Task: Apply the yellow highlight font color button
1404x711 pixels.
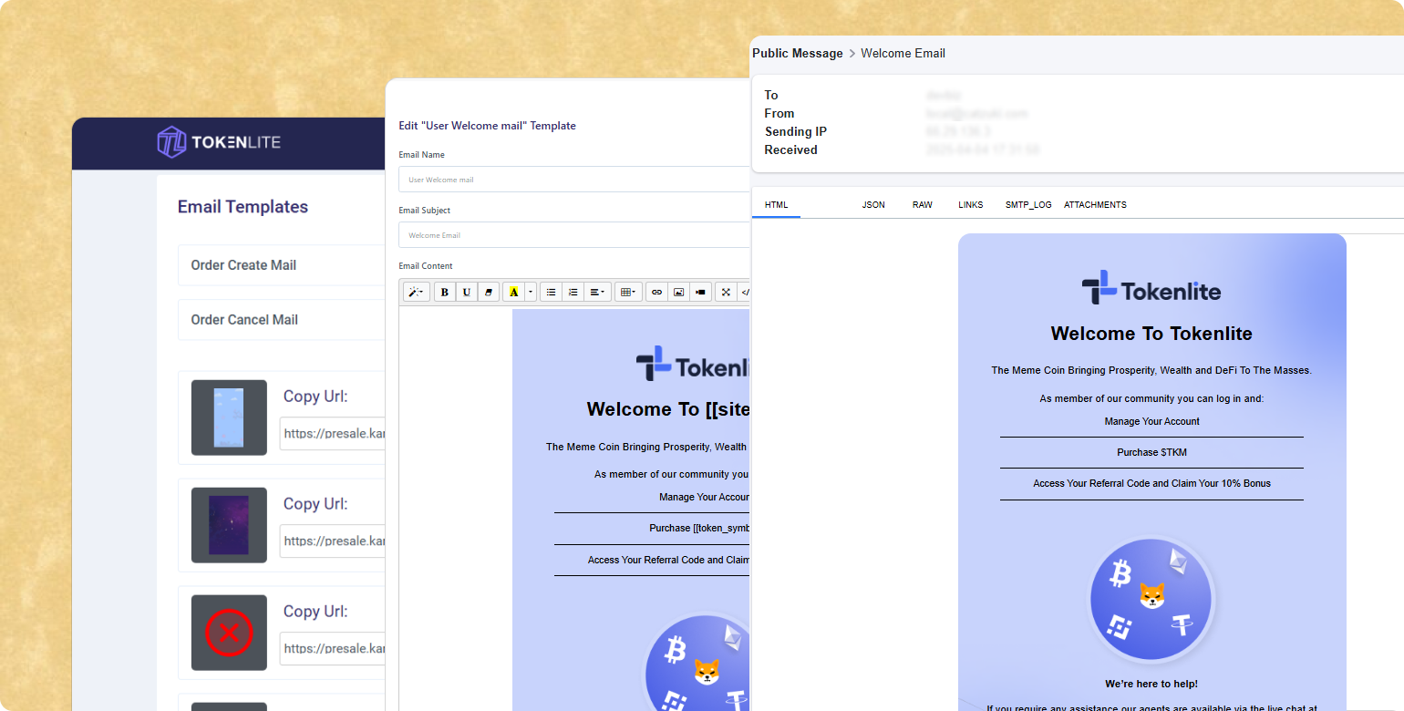Action: (513, 292)
